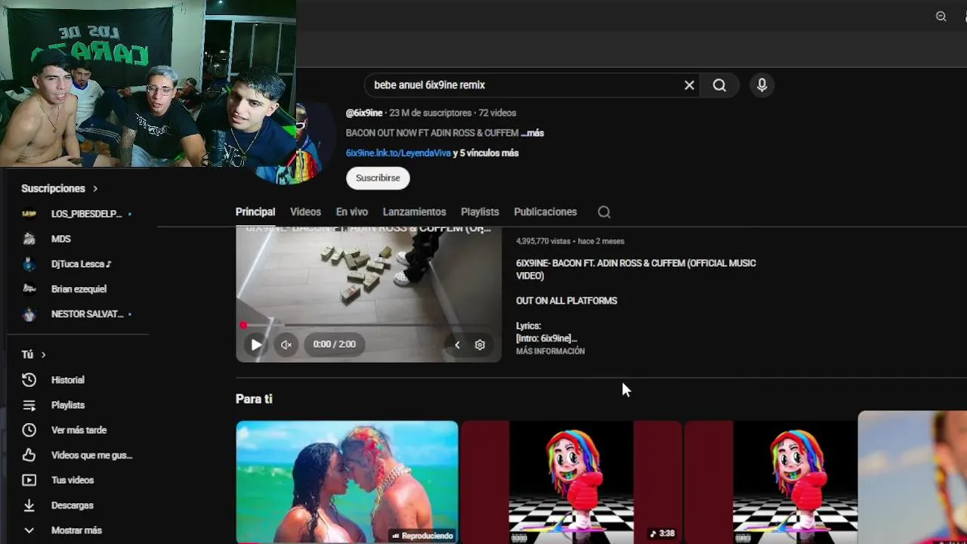Expand the 'Tú' section chevron
This screenshot has height=544, width=967.
(x=43, y=354)
